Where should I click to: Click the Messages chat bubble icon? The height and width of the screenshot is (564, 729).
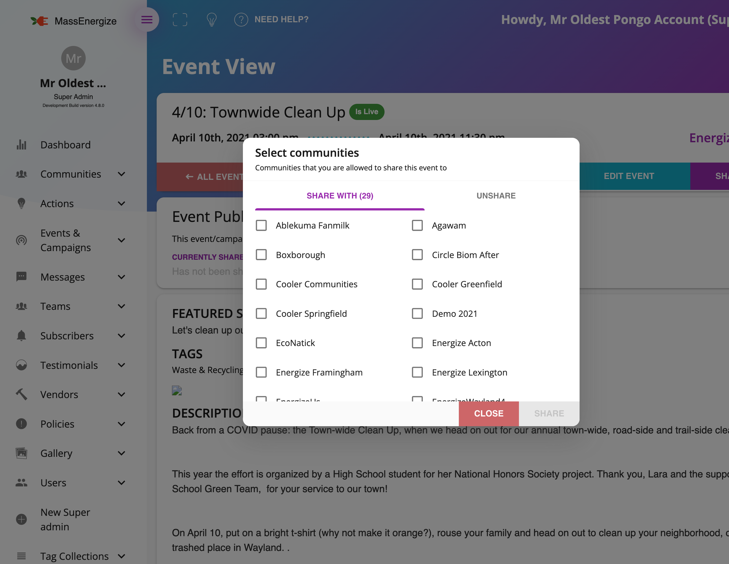21,277
